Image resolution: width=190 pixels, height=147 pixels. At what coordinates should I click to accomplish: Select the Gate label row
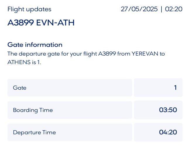pyautogui.click(x=70, y=88)
